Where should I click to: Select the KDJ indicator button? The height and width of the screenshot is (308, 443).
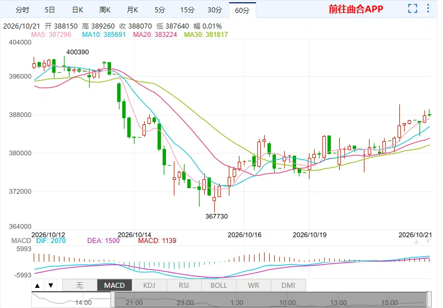[149, 286]
